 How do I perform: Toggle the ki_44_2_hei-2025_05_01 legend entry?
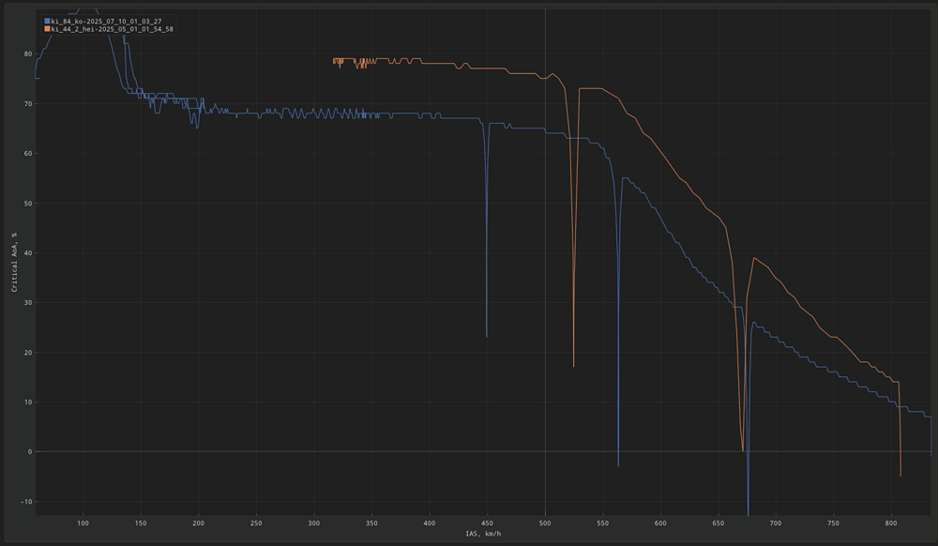click(x=112, y=29)
